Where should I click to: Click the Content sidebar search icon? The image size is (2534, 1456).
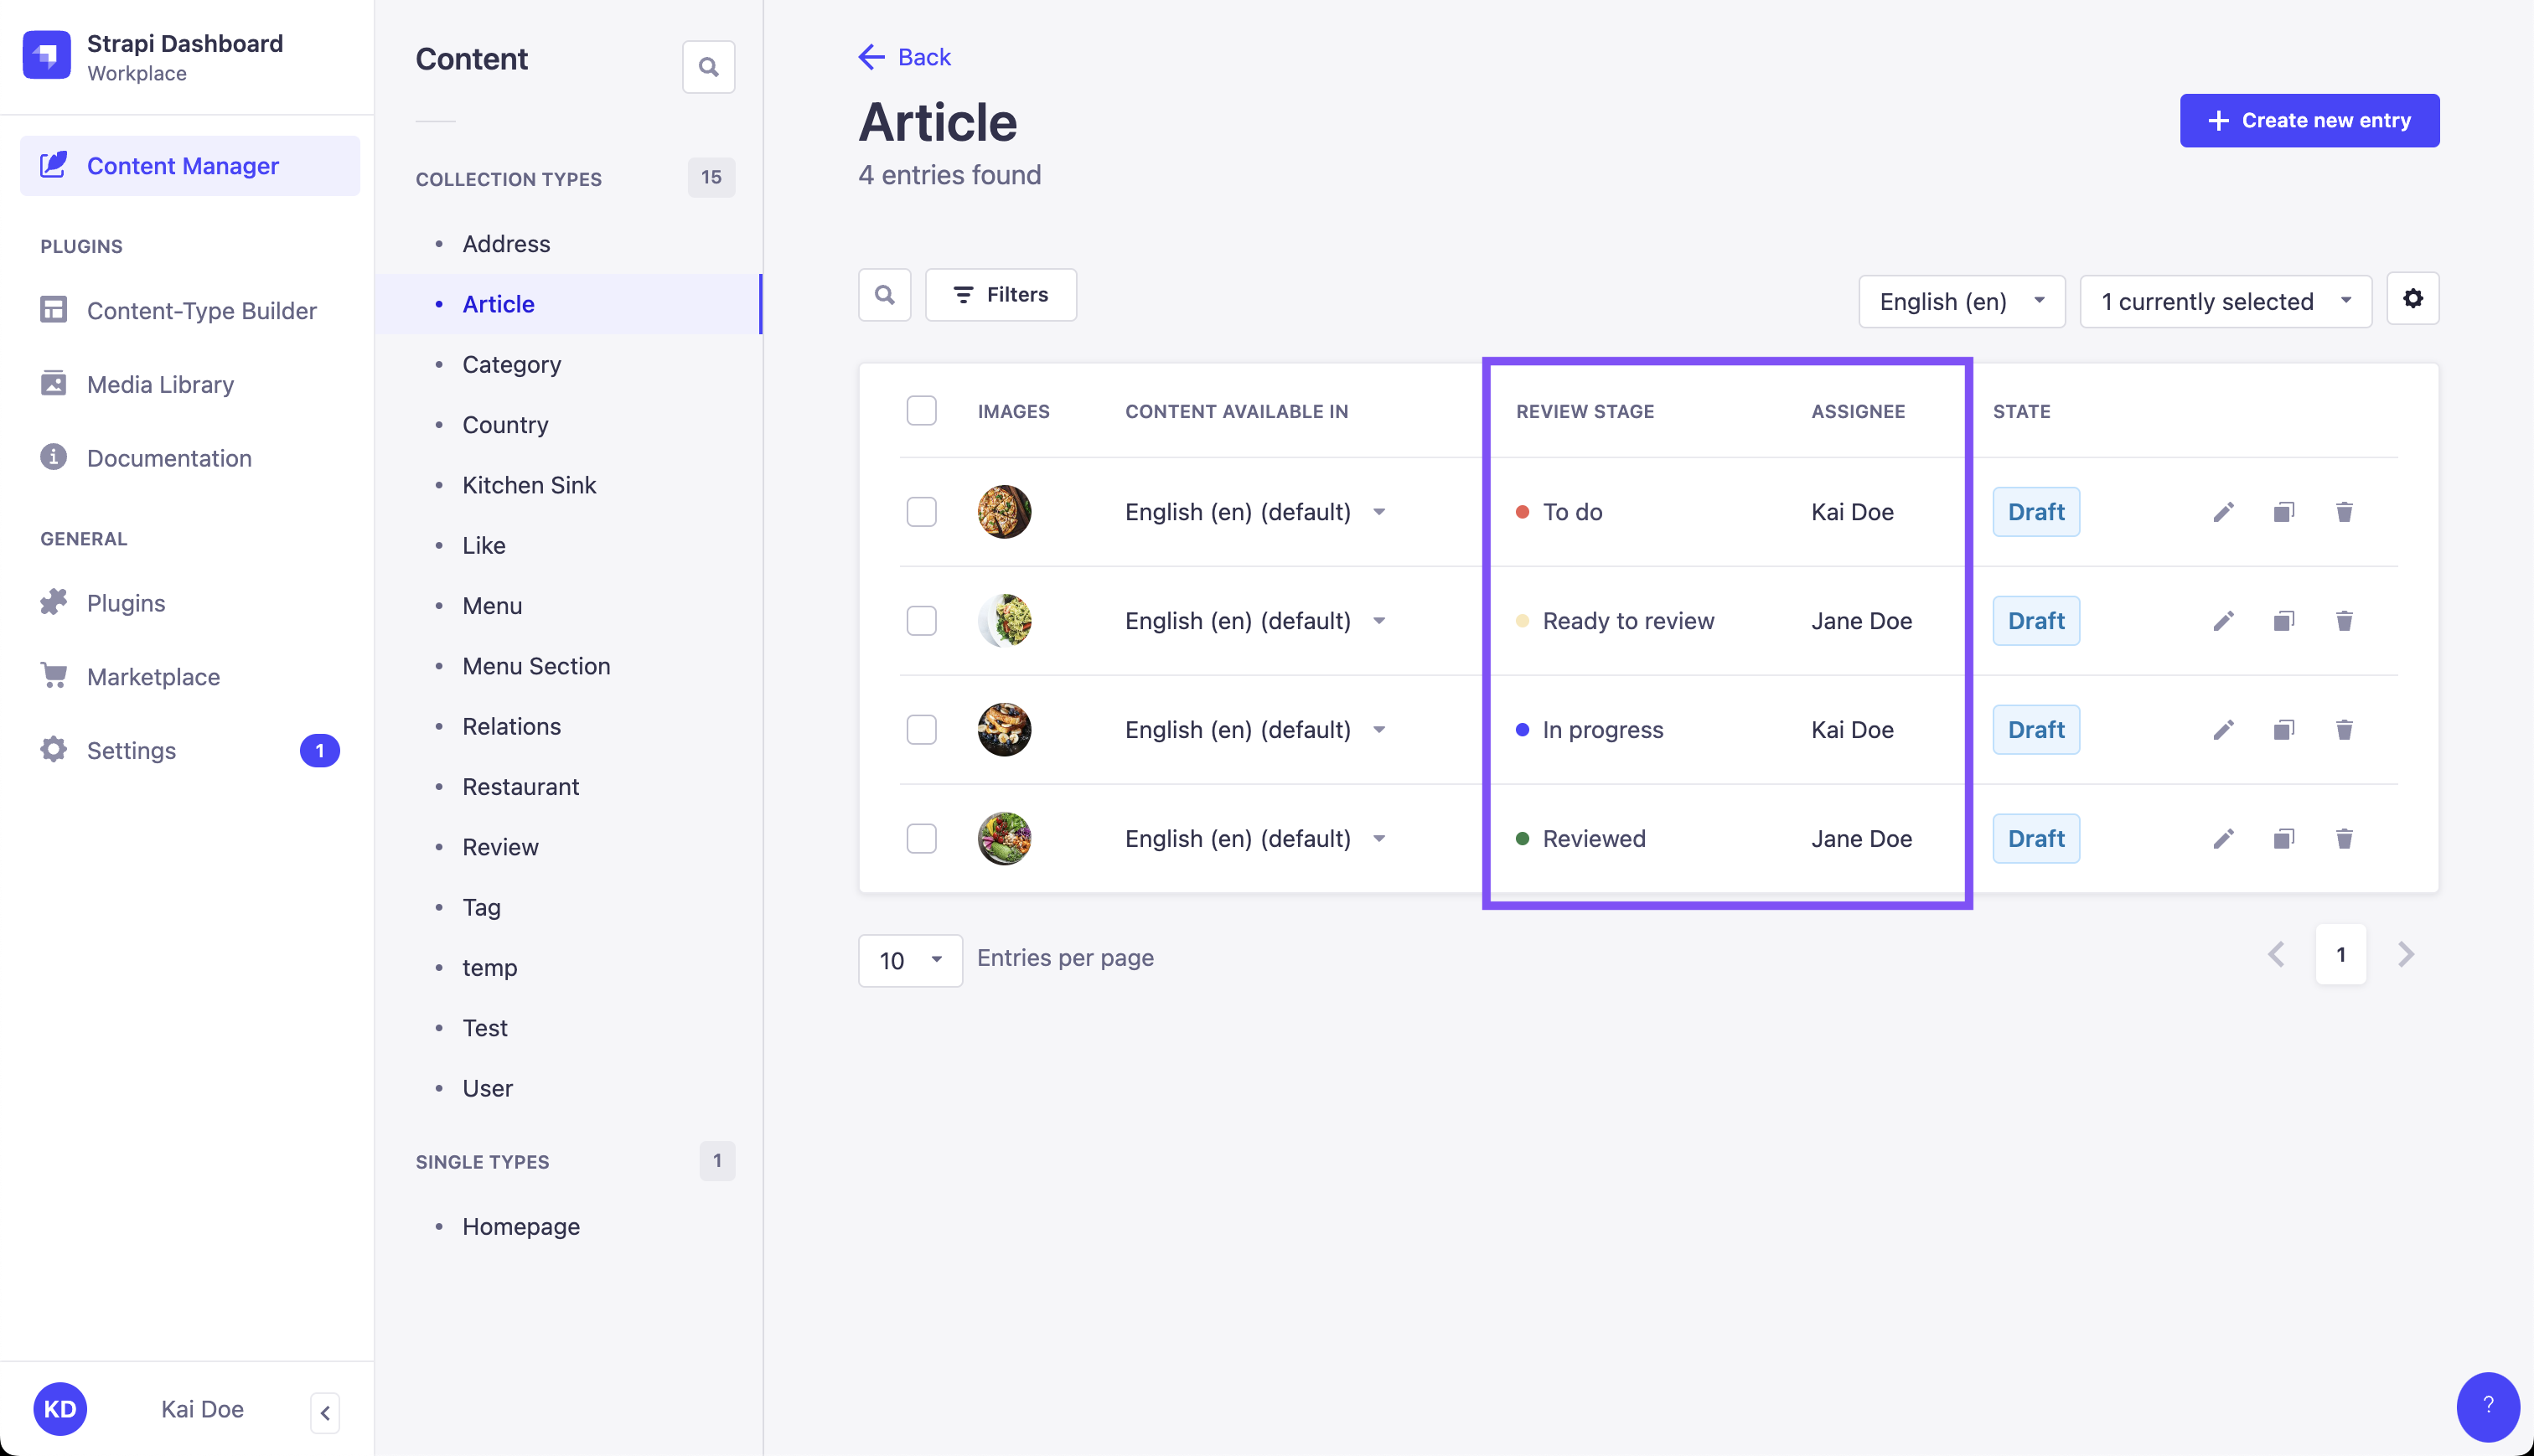[x=708, y=67]
